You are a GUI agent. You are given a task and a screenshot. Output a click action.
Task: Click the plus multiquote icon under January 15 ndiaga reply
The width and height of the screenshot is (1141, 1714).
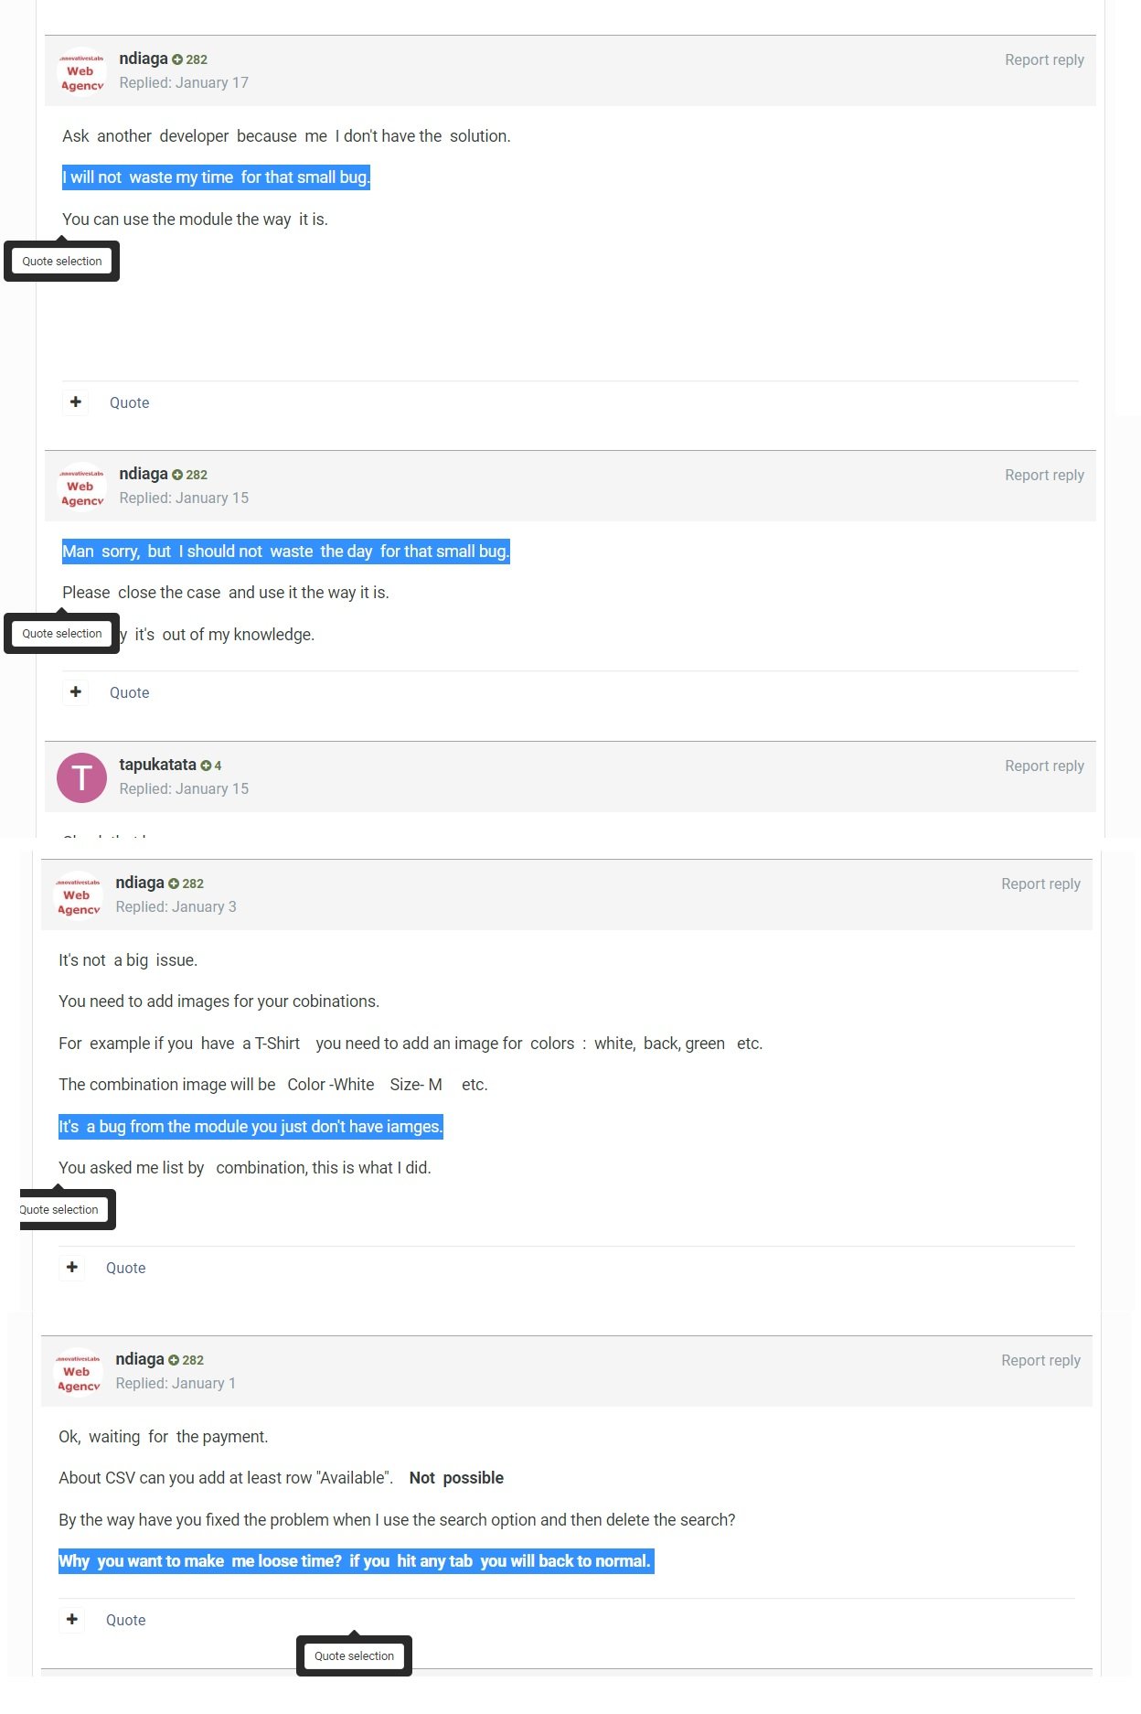[76, 692]
